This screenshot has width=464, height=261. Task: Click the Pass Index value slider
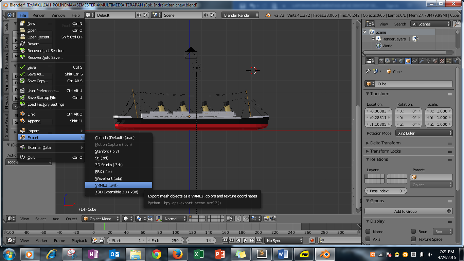386,191
